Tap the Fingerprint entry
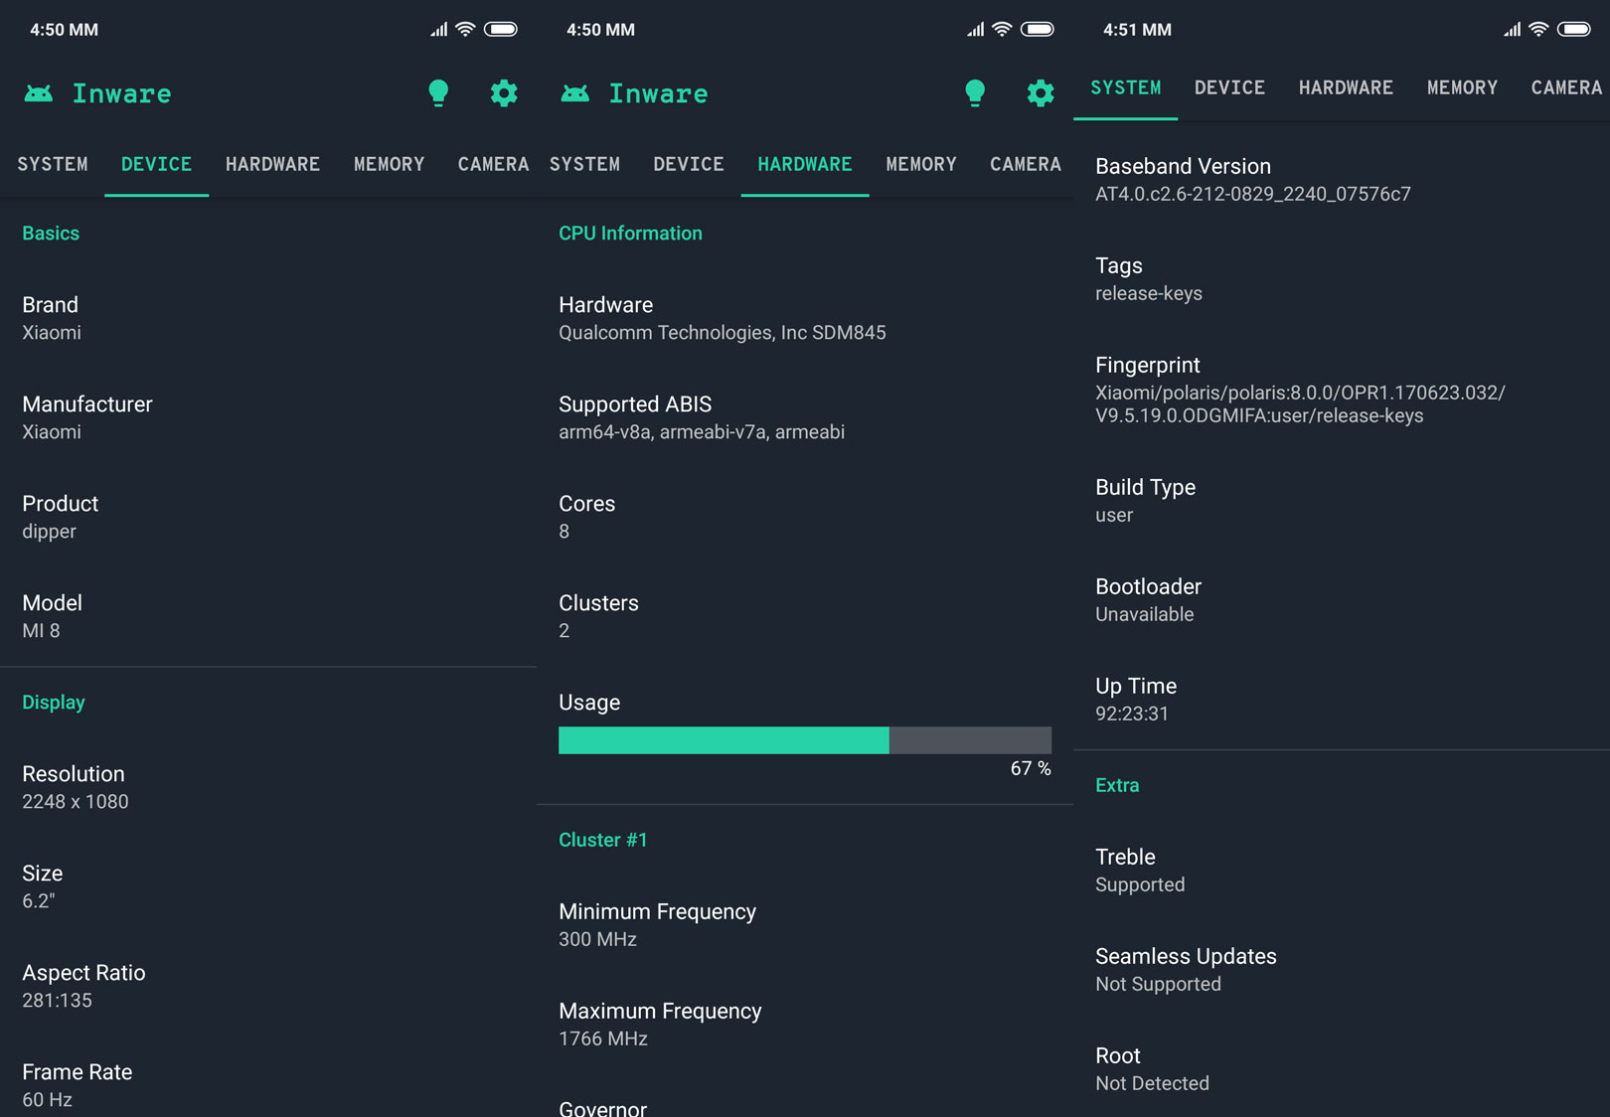1610x1117 pixels. click(1300, 391)
